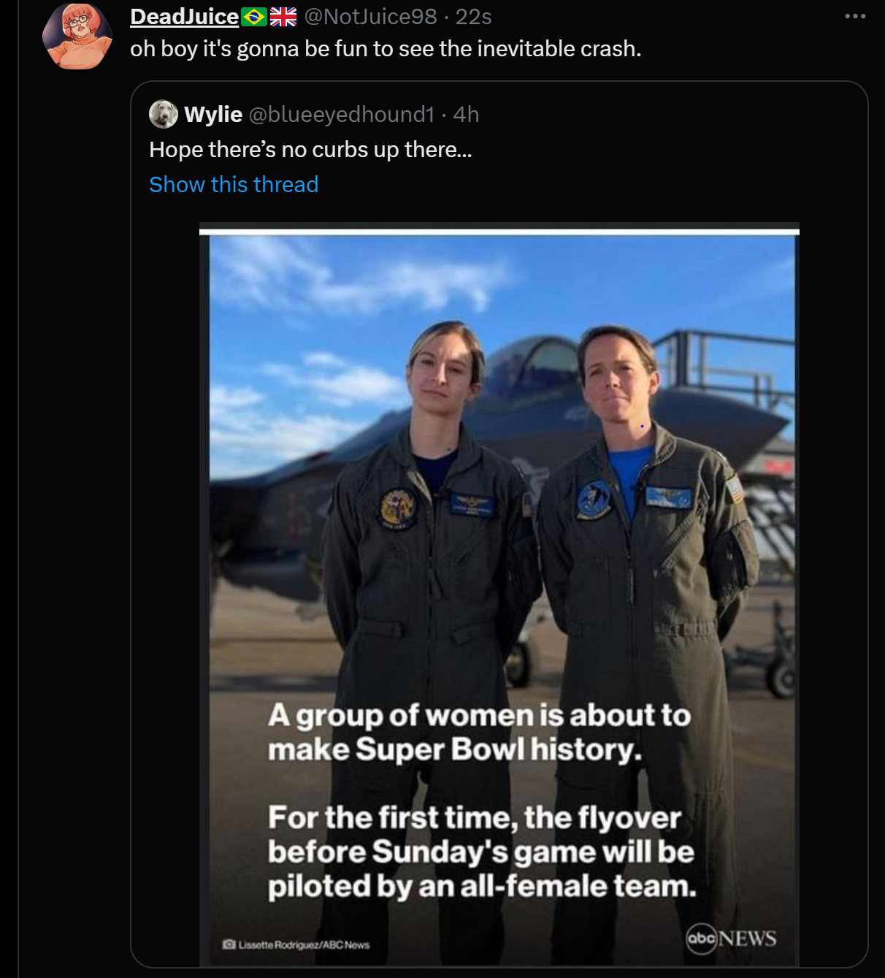The image size is (885, 978).
Task: Click the camera icon by the photo credit
Action: pos(229,944)
